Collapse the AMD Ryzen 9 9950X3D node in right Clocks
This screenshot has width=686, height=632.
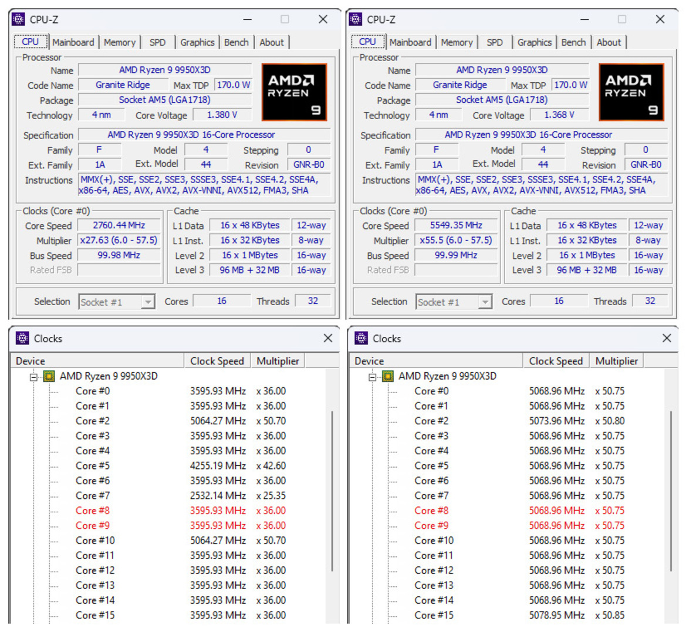tap(372, 377)
